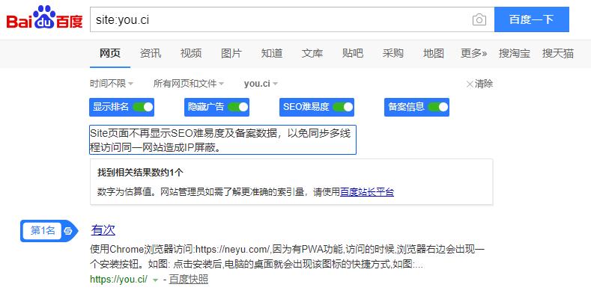
Task: Click the 搜天猫 link
Action: point(558,53)
